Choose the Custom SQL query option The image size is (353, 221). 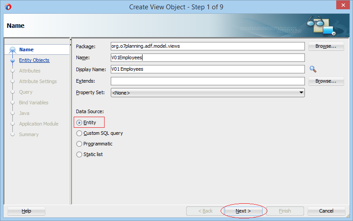(79, 133)
